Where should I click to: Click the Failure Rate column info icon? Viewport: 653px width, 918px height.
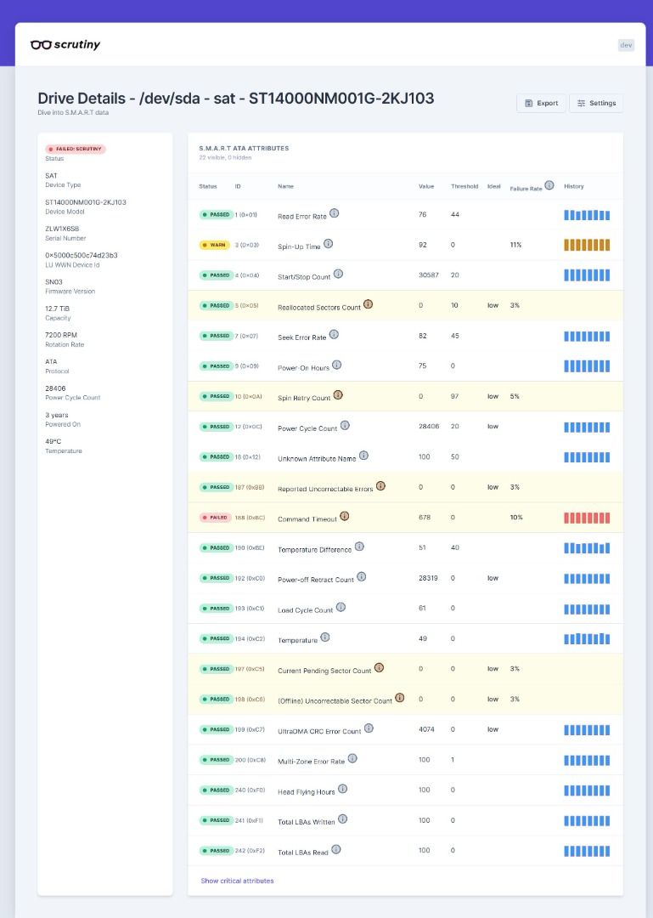tap(549, 185)
